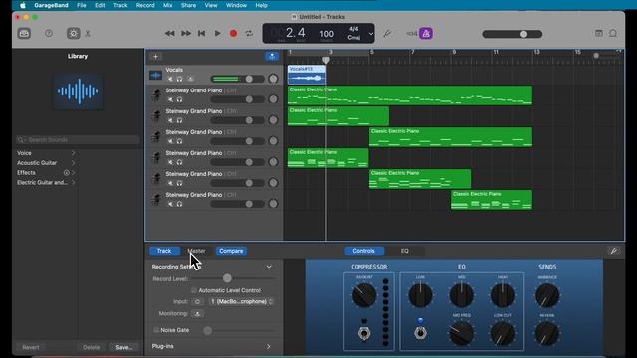Click the Low Cut knob

point(503,333)
